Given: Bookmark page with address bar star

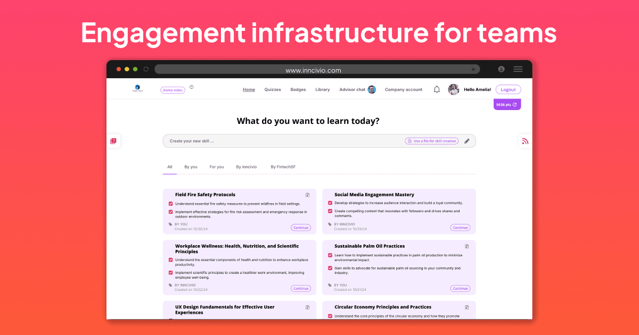Looking at the screenshot, I should coord(473,69).
